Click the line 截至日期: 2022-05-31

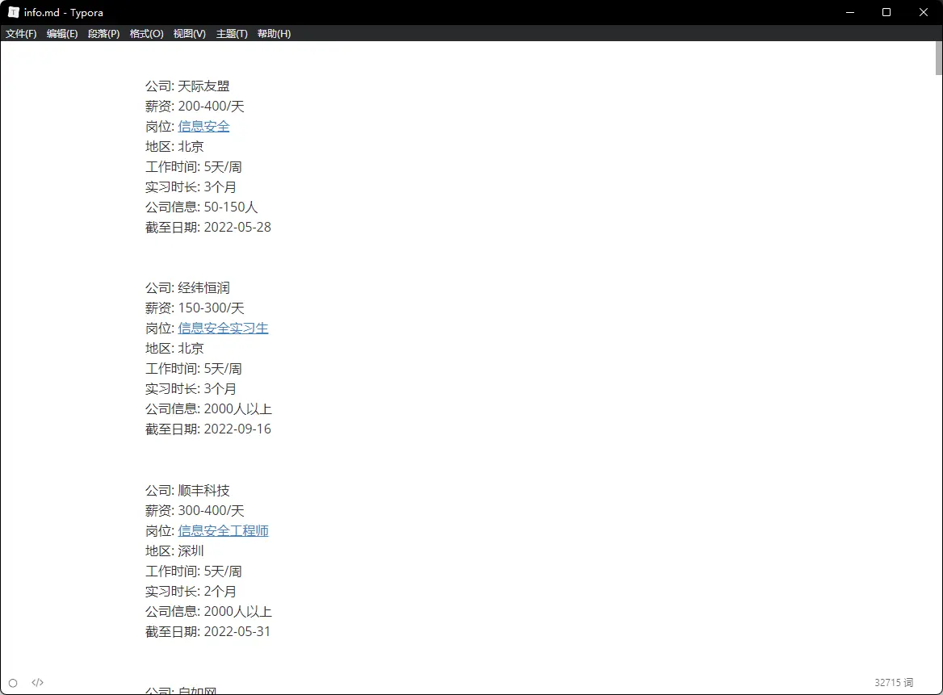[208, 632]
